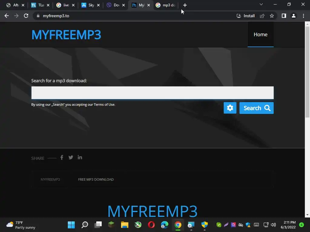This screenshot has height=232, width=310.
Task: Launch Minecraft from the taskbar
Action: pyautogui.click(x=111, y=225)
